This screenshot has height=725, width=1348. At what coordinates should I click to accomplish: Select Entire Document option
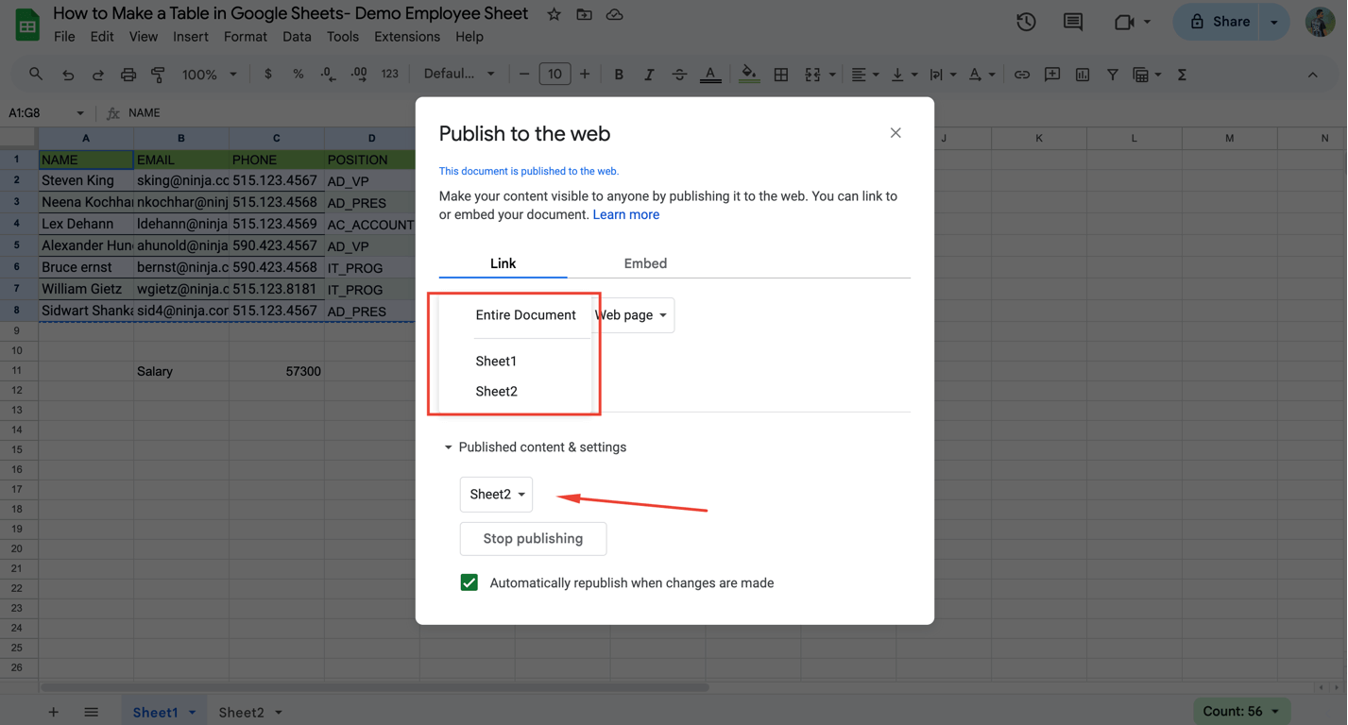point(525,315)
